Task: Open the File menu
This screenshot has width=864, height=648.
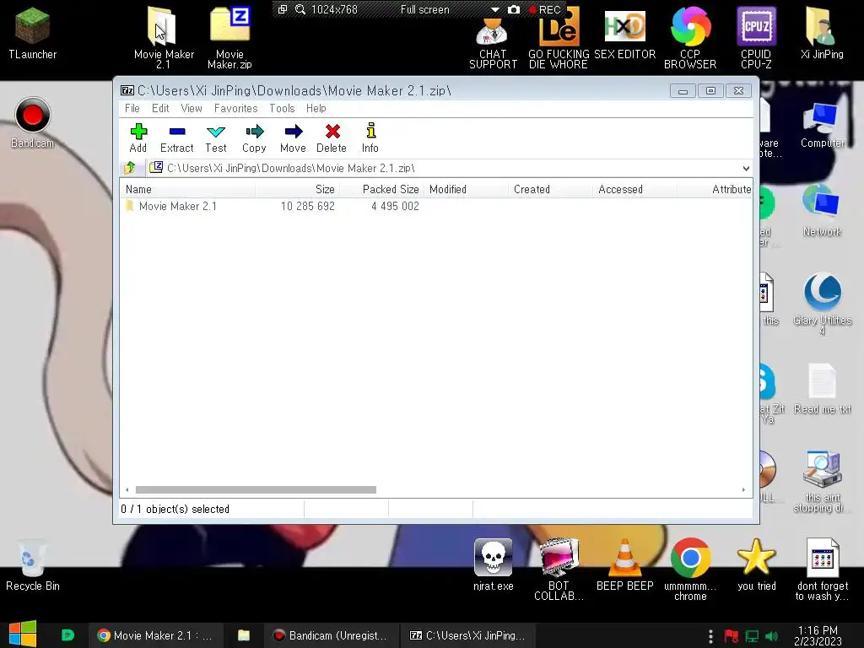Action: coord(132,108)
